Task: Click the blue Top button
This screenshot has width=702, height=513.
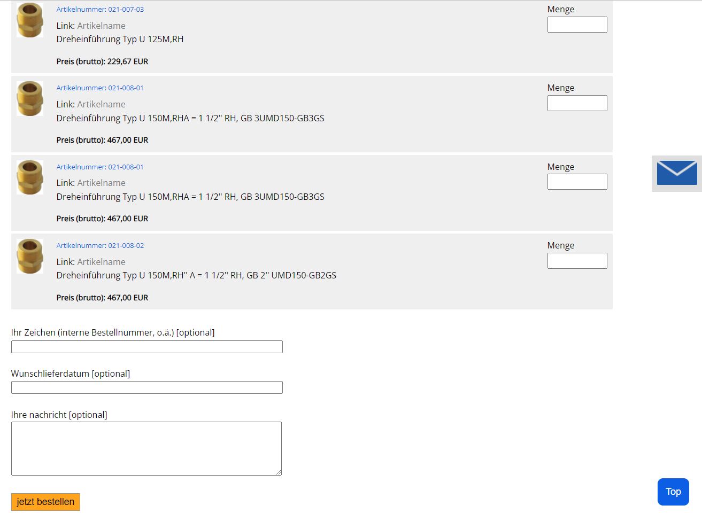Action: tap(673, 492)
